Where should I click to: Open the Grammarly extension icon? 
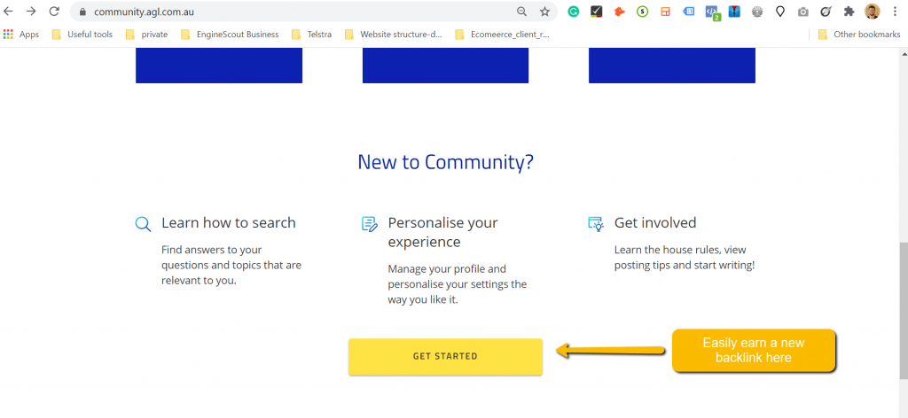pyautogui.click(x=574, y=12)
